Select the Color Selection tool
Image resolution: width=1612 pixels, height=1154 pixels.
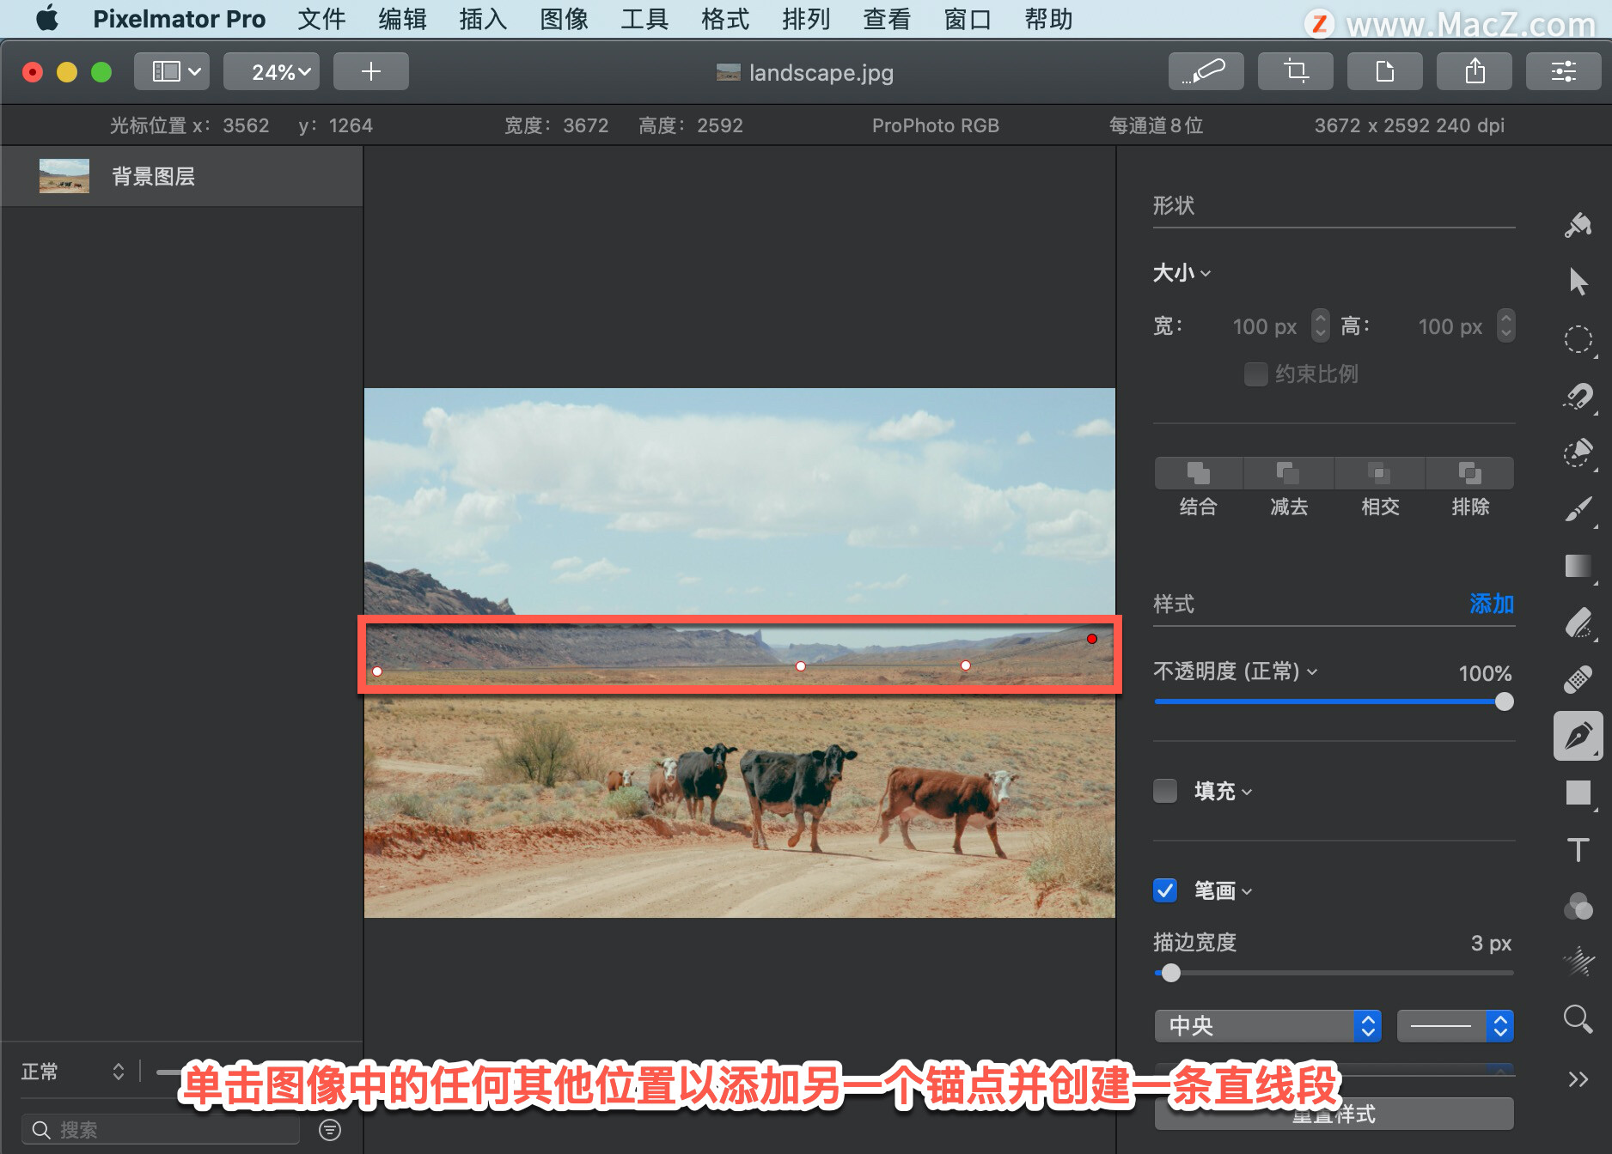click(1578, 452)
